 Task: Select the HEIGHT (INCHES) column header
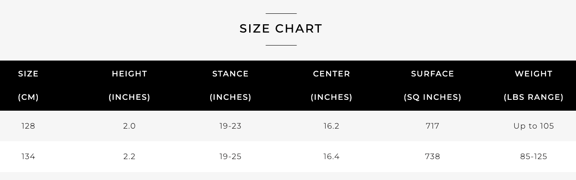click(129, 86)
